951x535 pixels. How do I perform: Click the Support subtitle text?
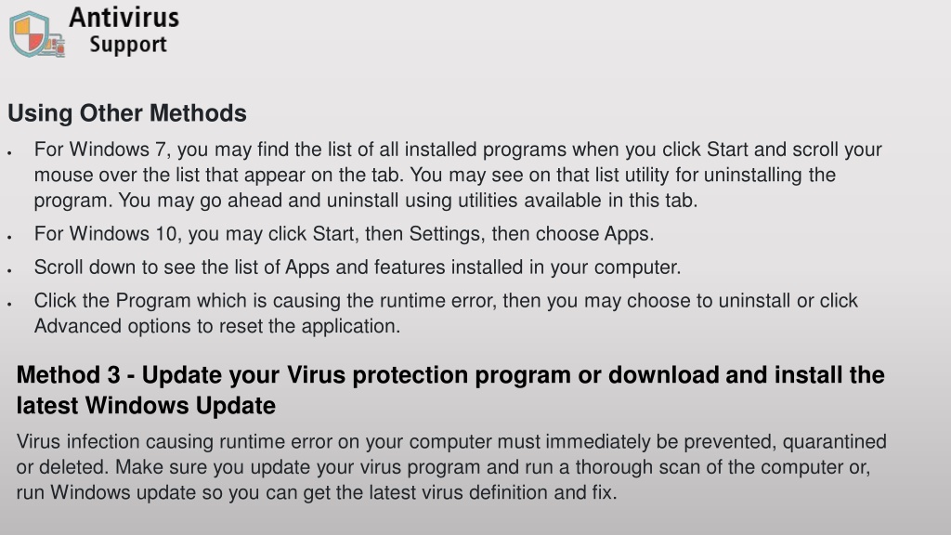[x=128, y=45]
